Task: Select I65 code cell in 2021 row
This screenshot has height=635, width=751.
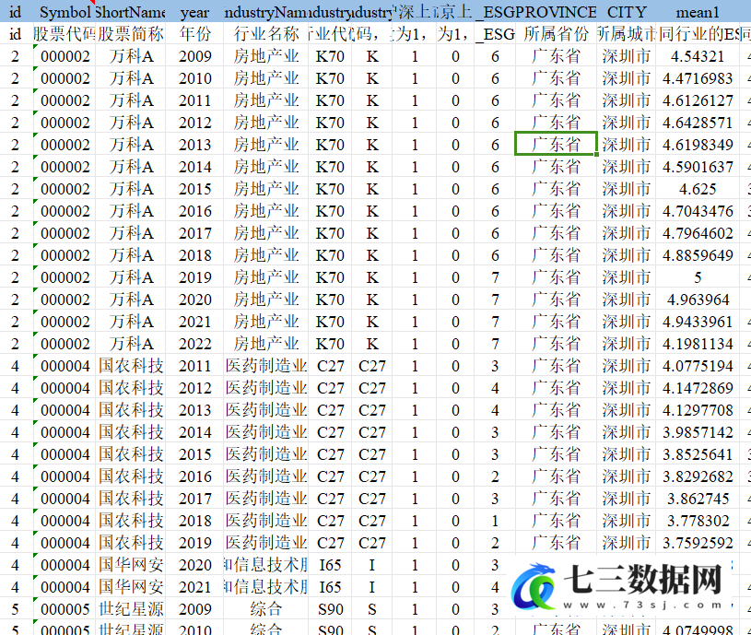Action: [330, 587]
